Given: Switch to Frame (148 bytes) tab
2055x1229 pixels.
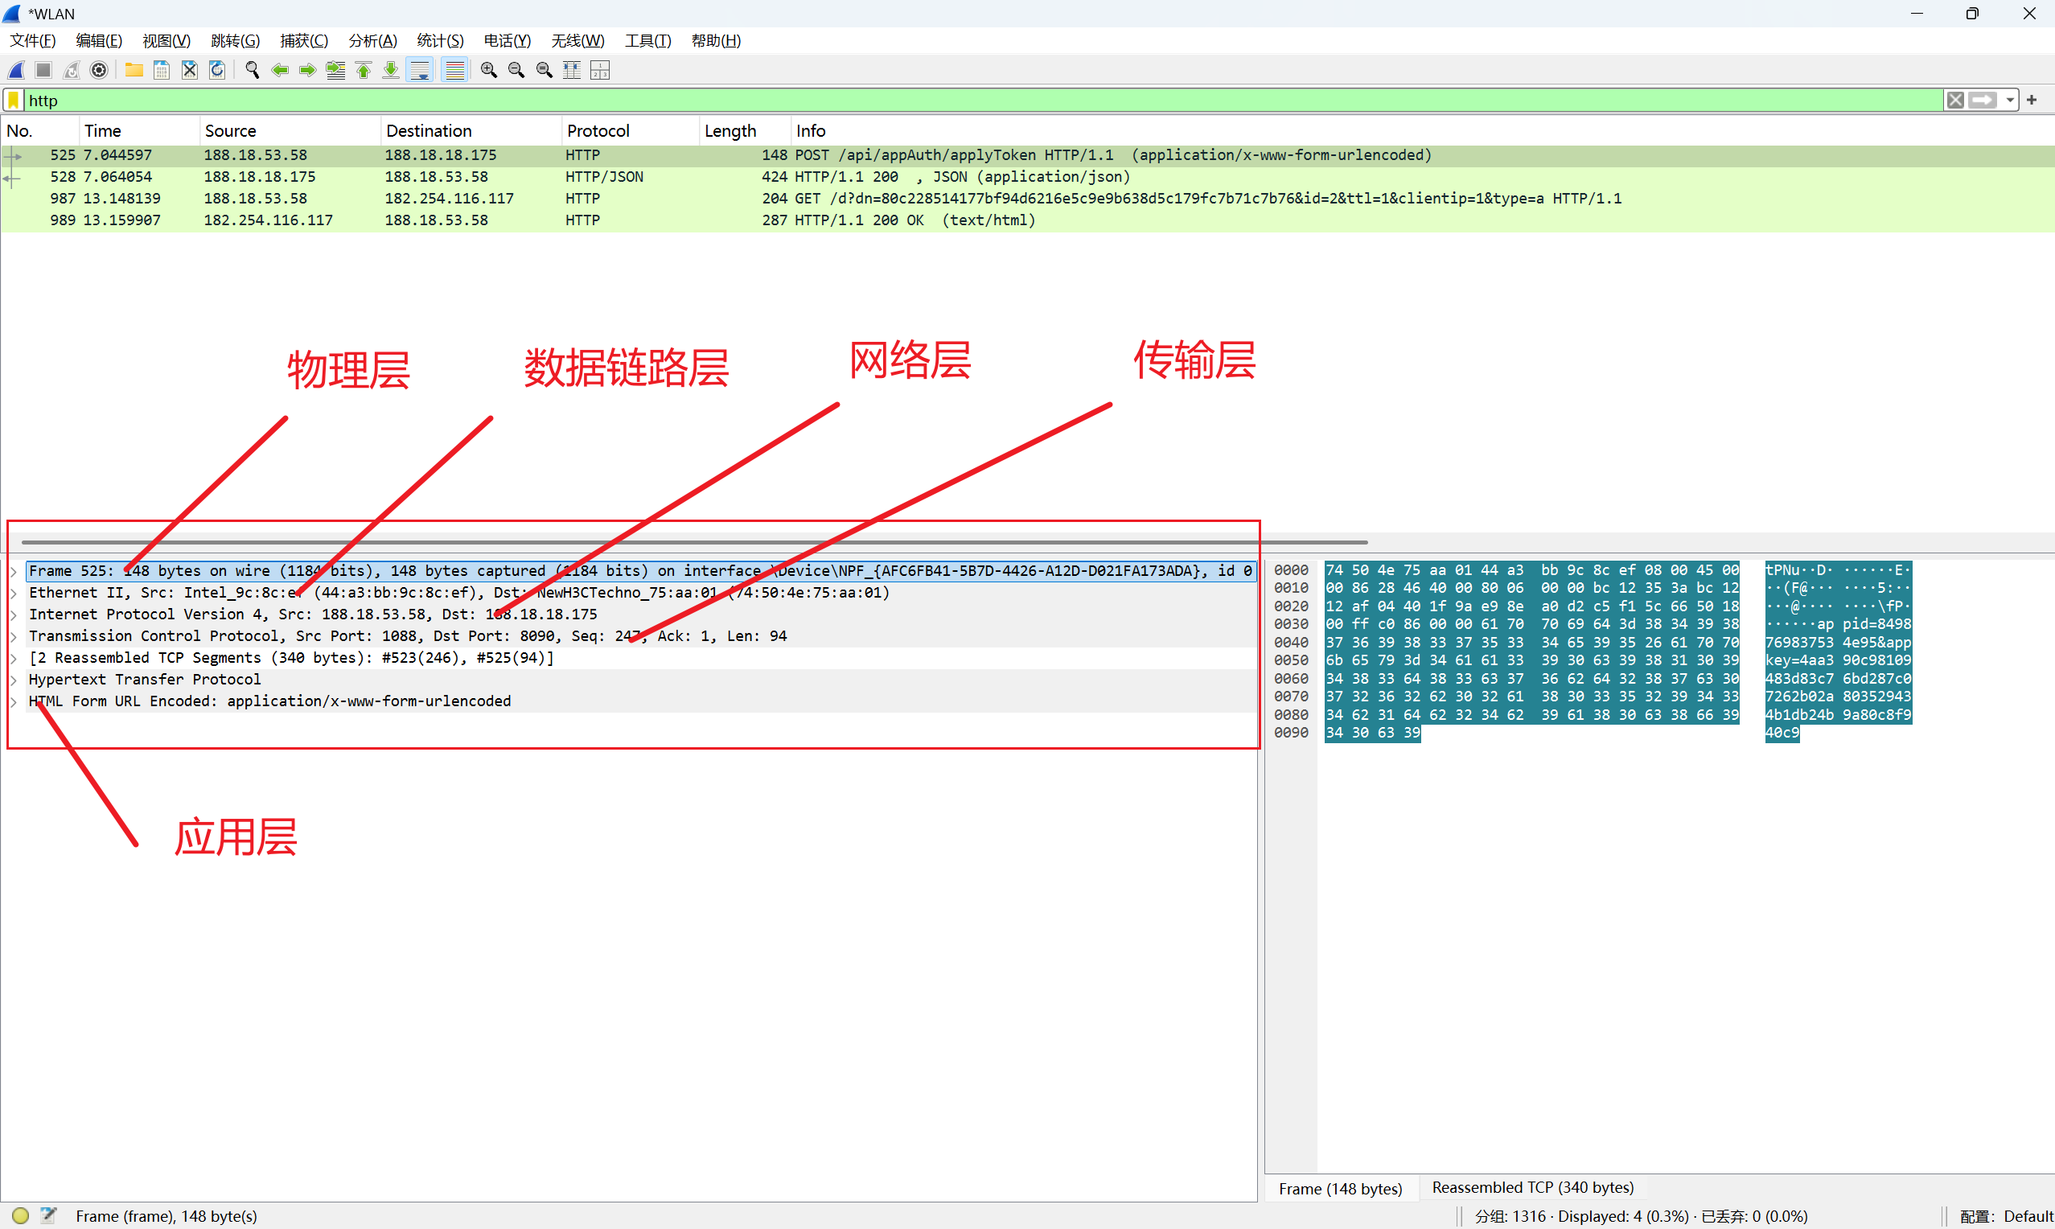Looking at the screenshot, I should [x=1341, y=1189].
